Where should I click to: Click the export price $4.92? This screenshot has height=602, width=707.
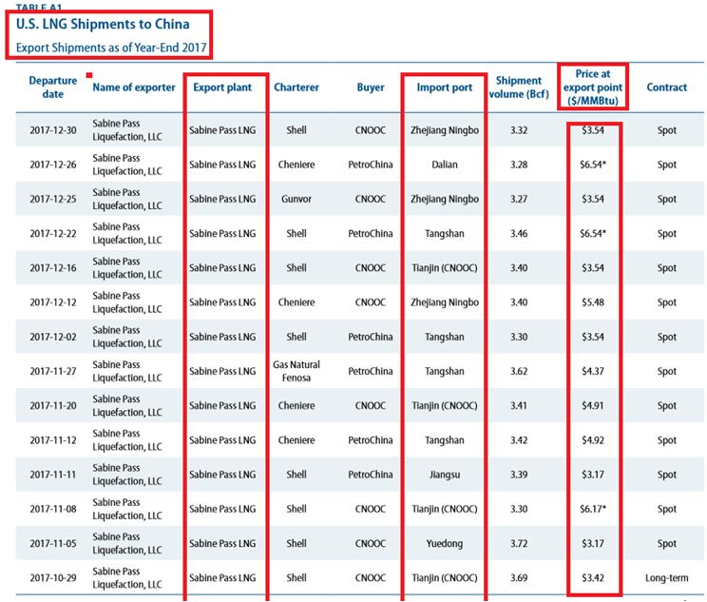[593, 440]
